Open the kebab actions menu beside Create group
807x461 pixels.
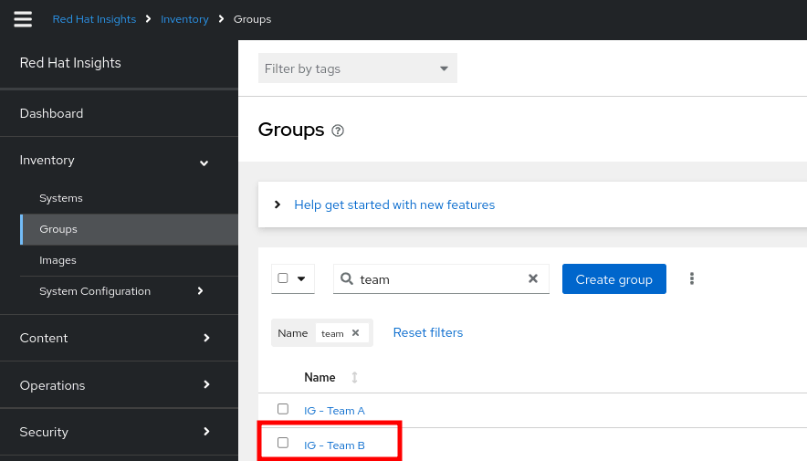coord(692,278)
